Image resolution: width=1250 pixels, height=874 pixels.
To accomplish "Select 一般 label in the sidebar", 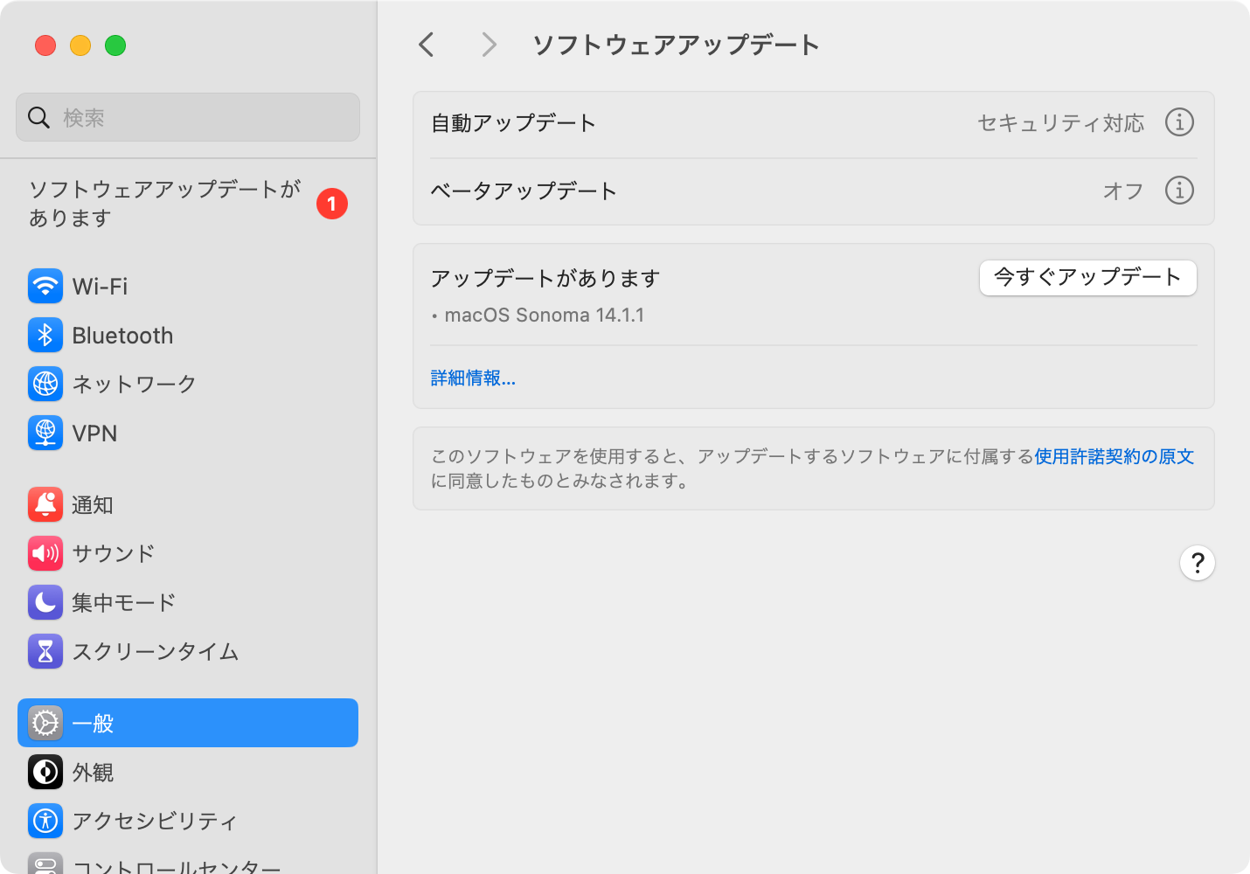I will (x=93, y=724).
